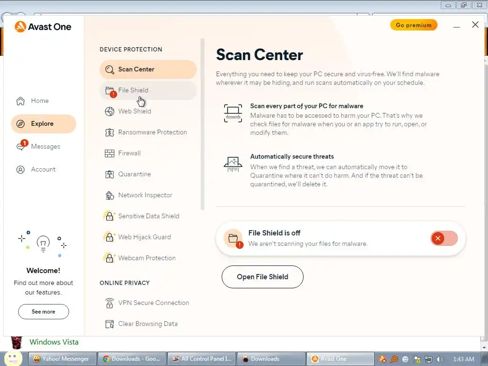
Task: Switch to All Control Panel Items taskbar button
Action: [x=202, y=359]
